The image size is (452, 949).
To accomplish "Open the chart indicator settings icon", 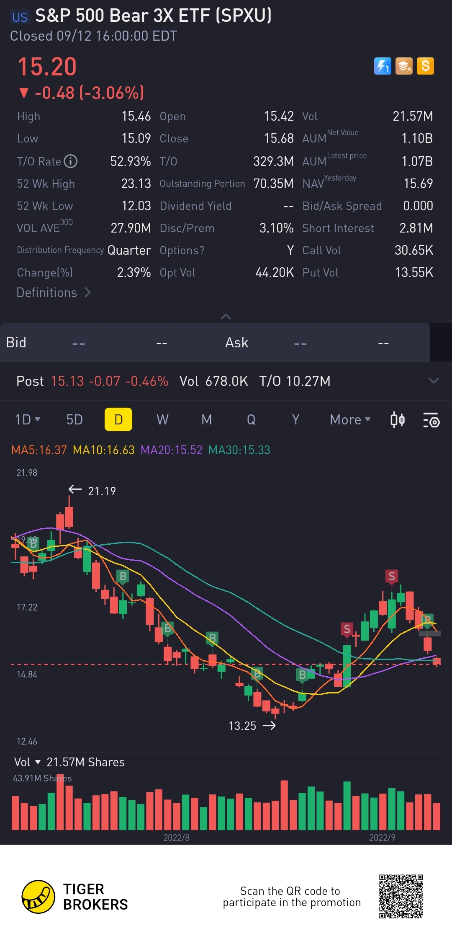I will [431, 420].
